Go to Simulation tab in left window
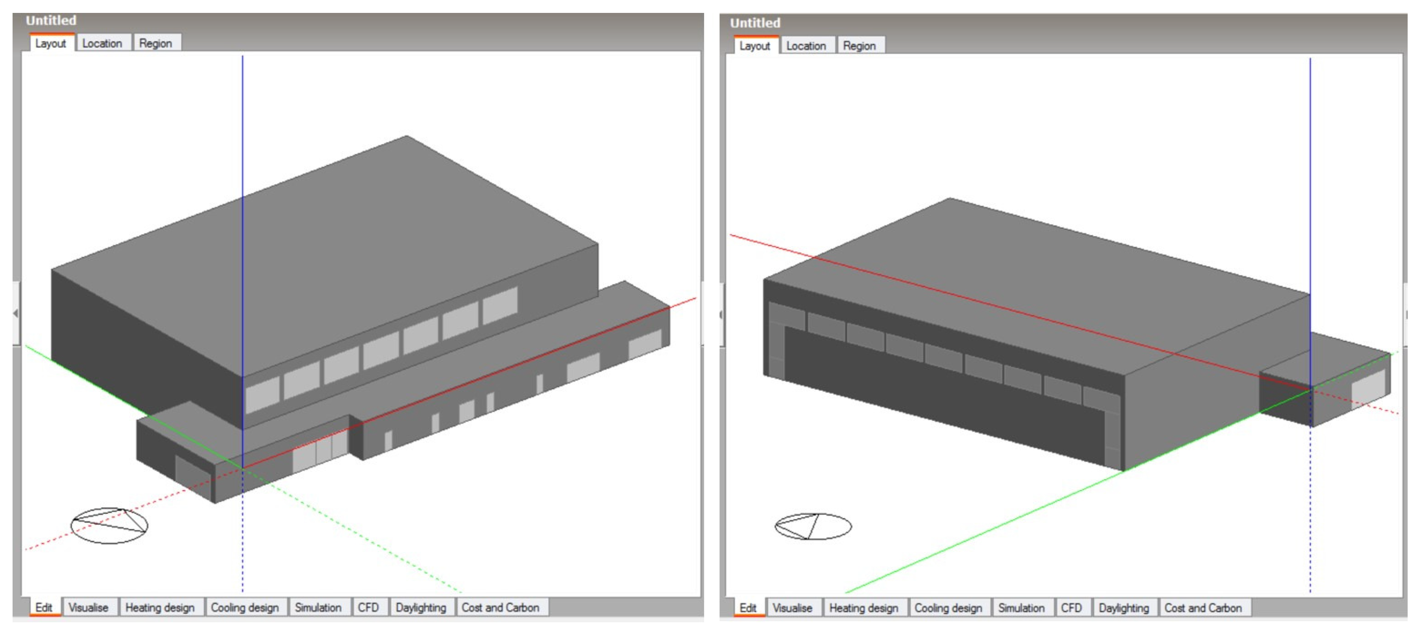Viewport: 1423px width, 632px height. click(x=318, y=607)
